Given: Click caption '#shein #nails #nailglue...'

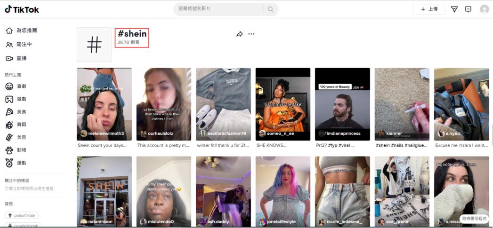Looking at the screenshot, I should point(402,145).
